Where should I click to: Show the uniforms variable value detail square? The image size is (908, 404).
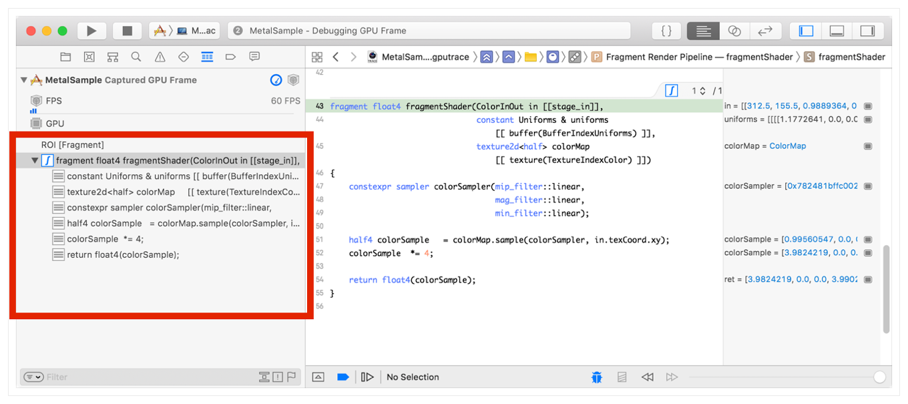[868, 120]
